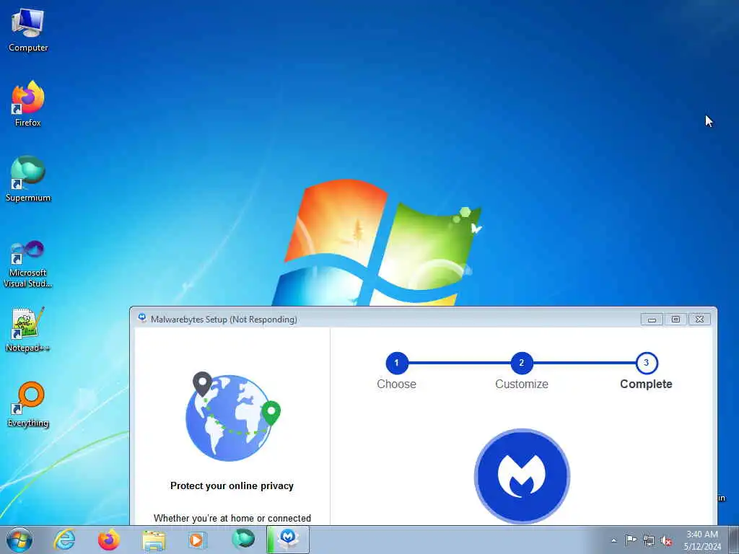Click the Show desktop strip
Image resolution: width=739 pixels, height=554 pixels.
click(734, 540)
